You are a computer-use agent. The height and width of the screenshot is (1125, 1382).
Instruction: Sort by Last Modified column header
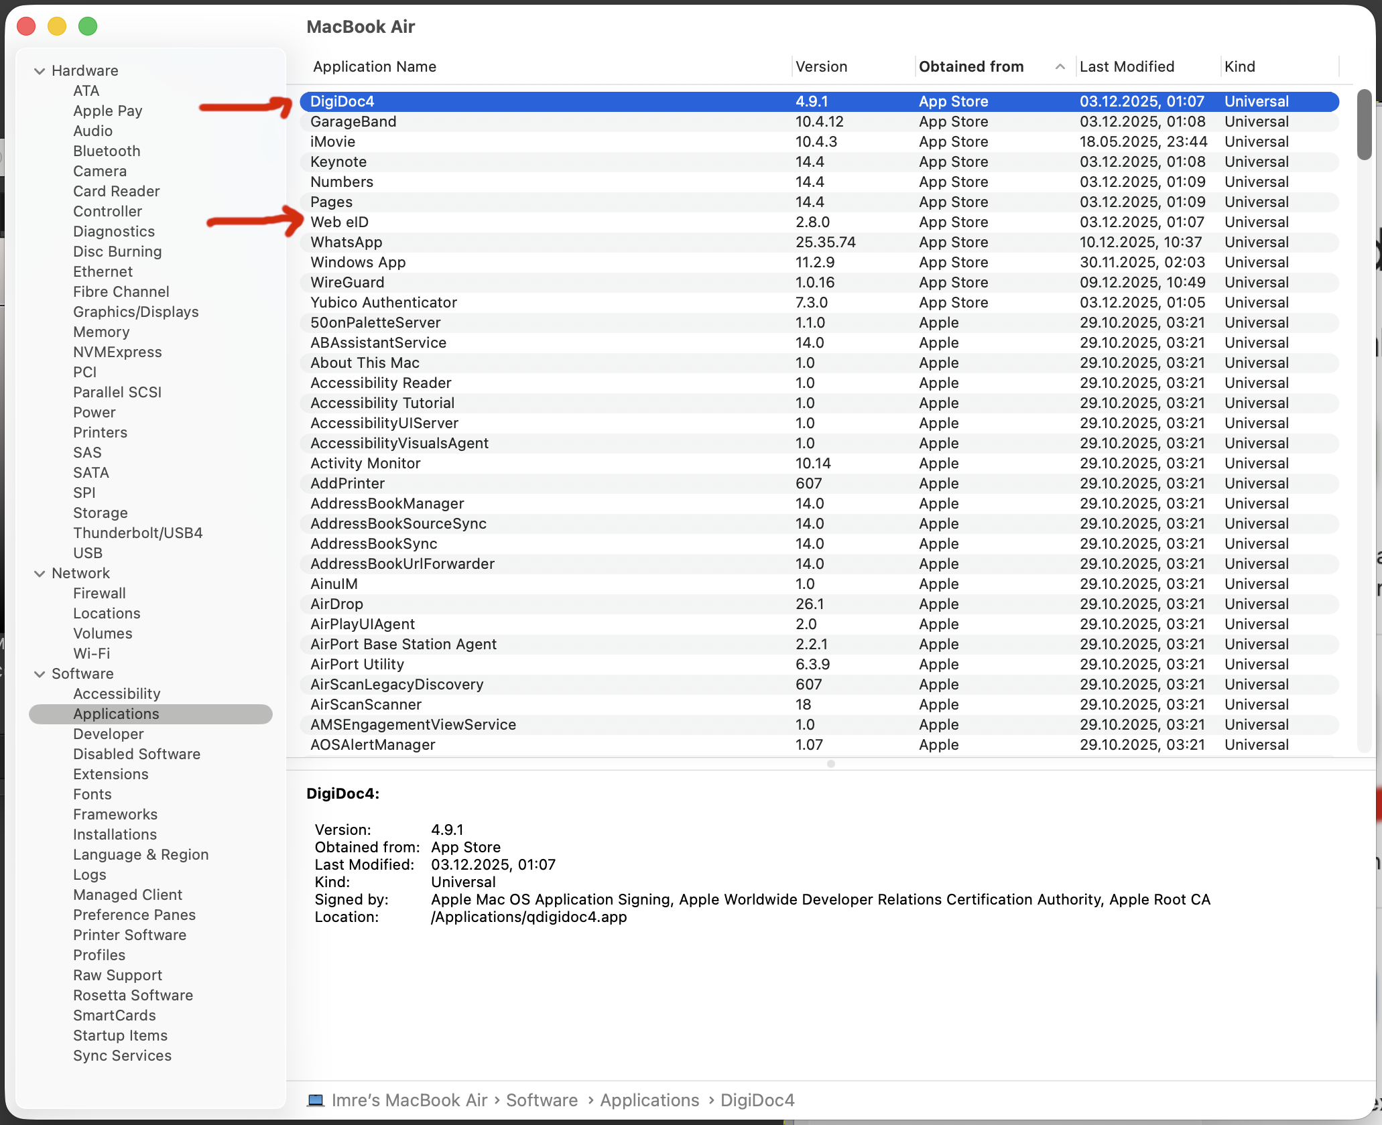click(x=1127, y=66)
